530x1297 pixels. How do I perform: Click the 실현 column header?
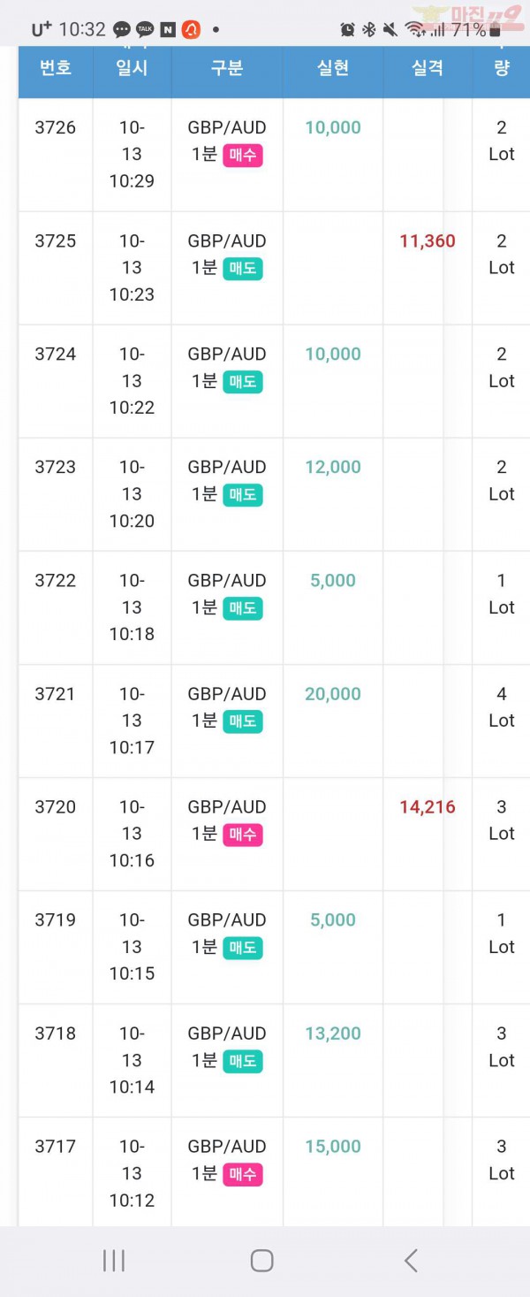[333, 68]
